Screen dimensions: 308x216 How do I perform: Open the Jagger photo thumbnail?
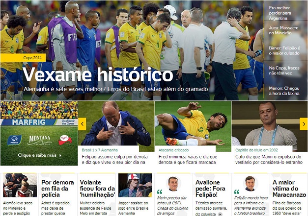(135, 185)
